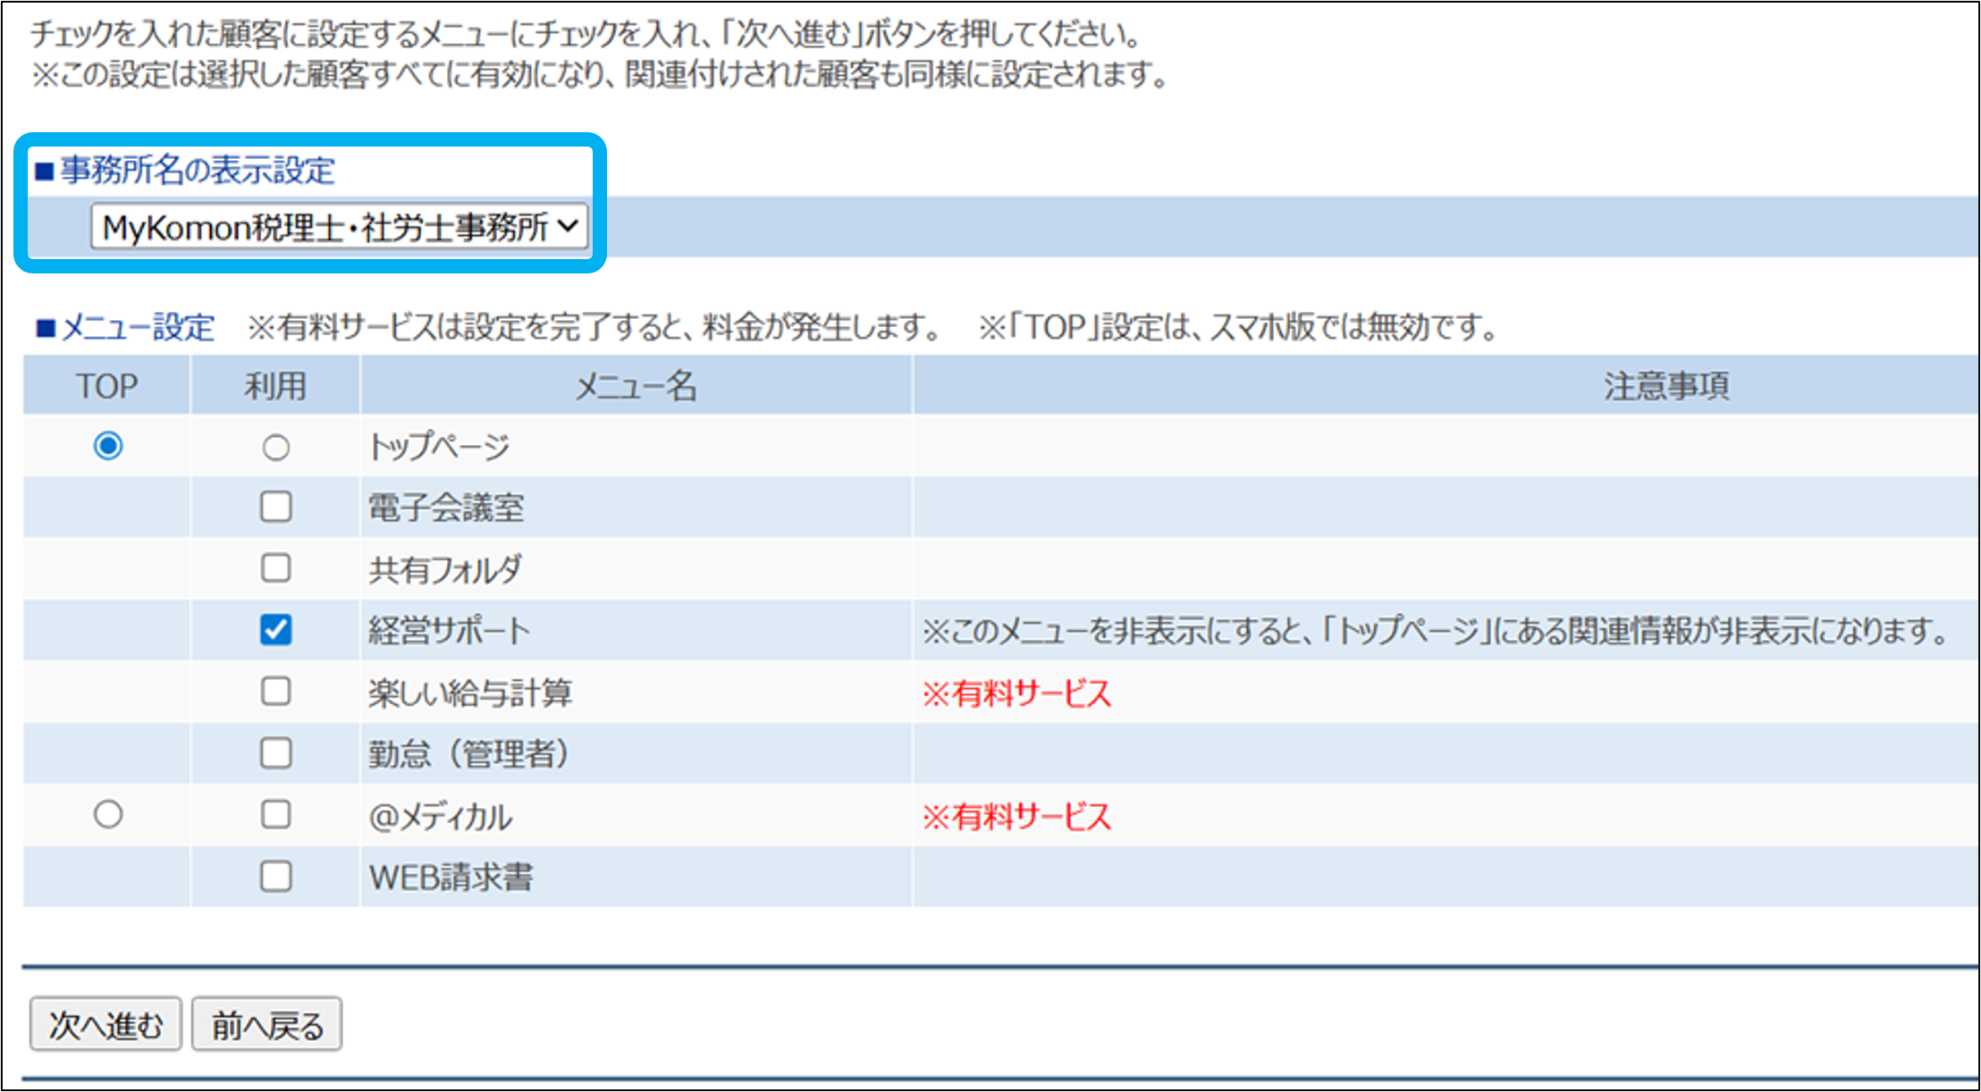
Task: Uncheck the 経営サポート checkbox
Action: point(275,630)
